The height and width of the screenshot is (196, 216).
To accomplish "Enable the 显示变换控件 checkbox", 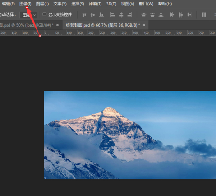I will [44, 14].
